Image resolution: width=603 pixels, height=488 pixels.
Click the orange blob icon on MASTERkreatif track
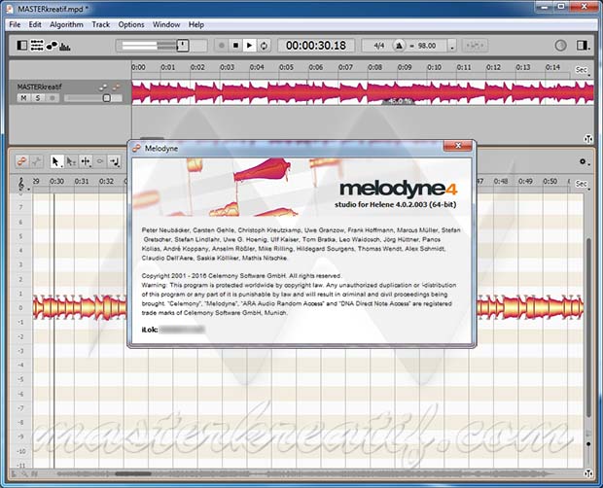(x=116, y=87)
